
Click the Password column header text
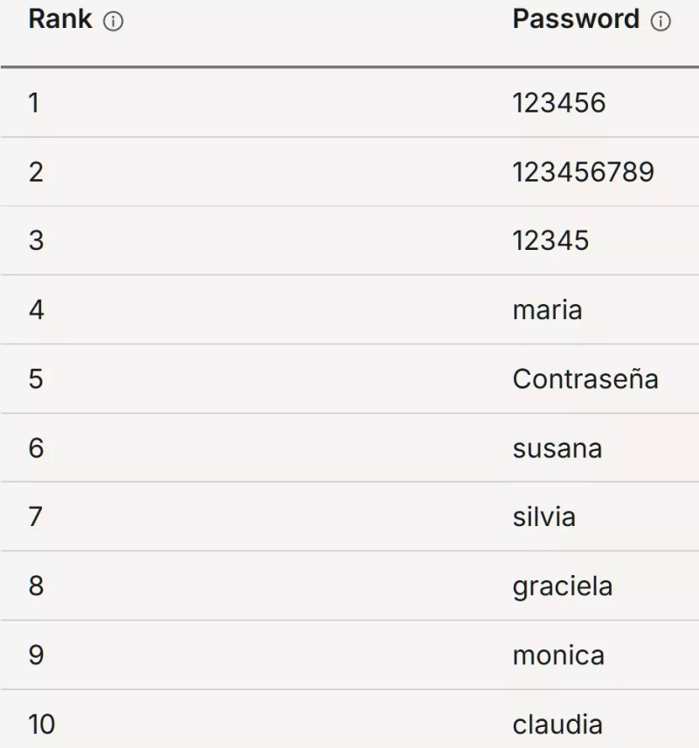(x=576, y=20)
